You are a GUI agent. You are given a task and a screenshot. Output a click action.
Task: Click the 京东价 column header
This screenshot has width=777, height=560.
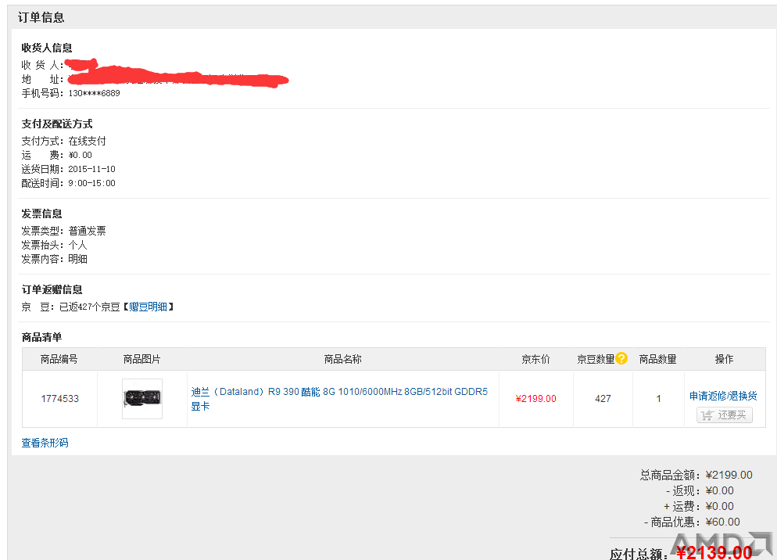tap(535, 359)
